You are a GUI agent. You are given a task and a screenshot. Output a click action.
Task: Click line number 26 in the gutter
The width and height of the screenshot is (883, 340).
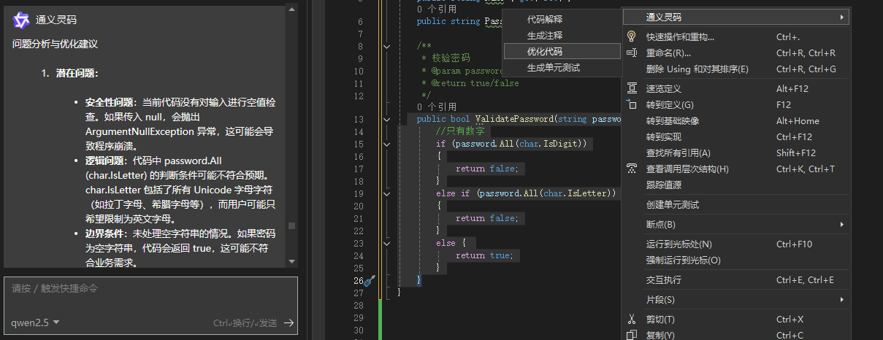click(358, 280)
